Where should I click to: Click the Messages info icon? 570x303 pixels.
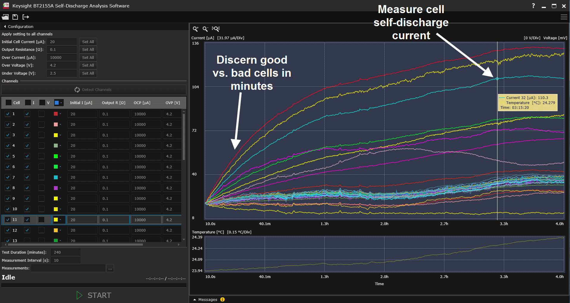(222, 299)
